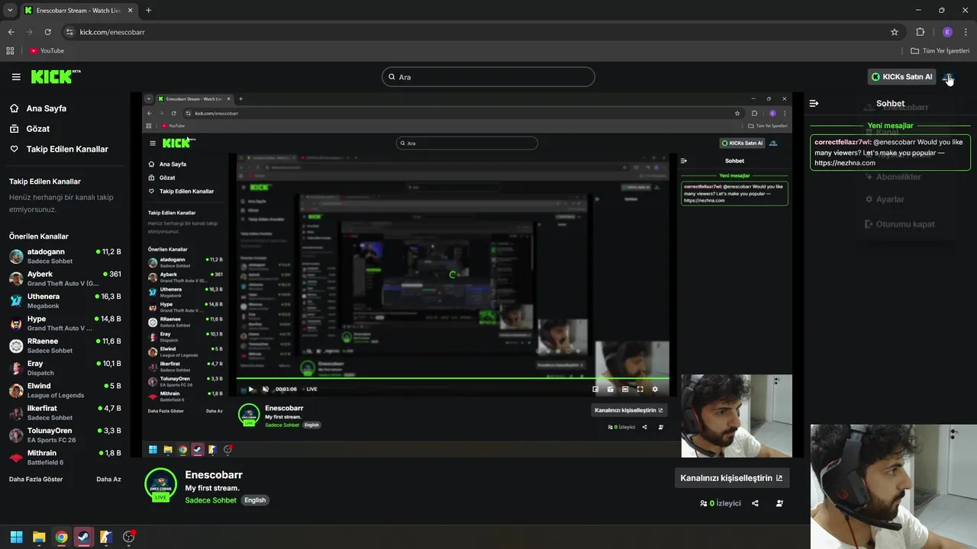Click the KICKs Satın Al button
The image size is (977, 549).
point(901,77)
